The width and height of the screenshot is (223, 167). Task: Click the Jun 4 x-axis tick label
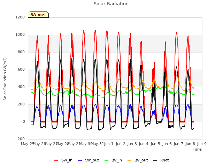[144, 144]
